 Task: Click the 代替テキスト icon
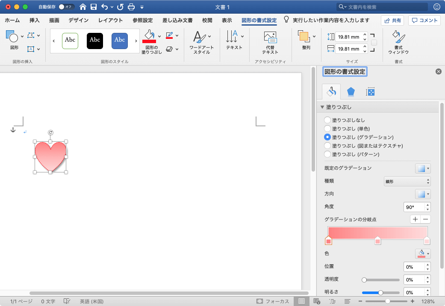point(270,37)
